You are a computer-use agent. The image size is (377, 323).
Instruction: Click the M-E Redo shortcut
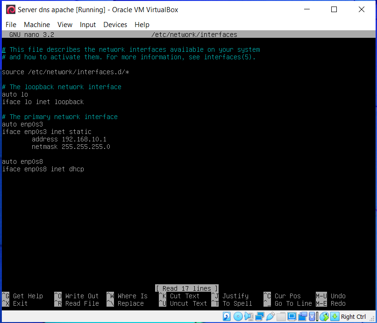(x=331, y=303)
